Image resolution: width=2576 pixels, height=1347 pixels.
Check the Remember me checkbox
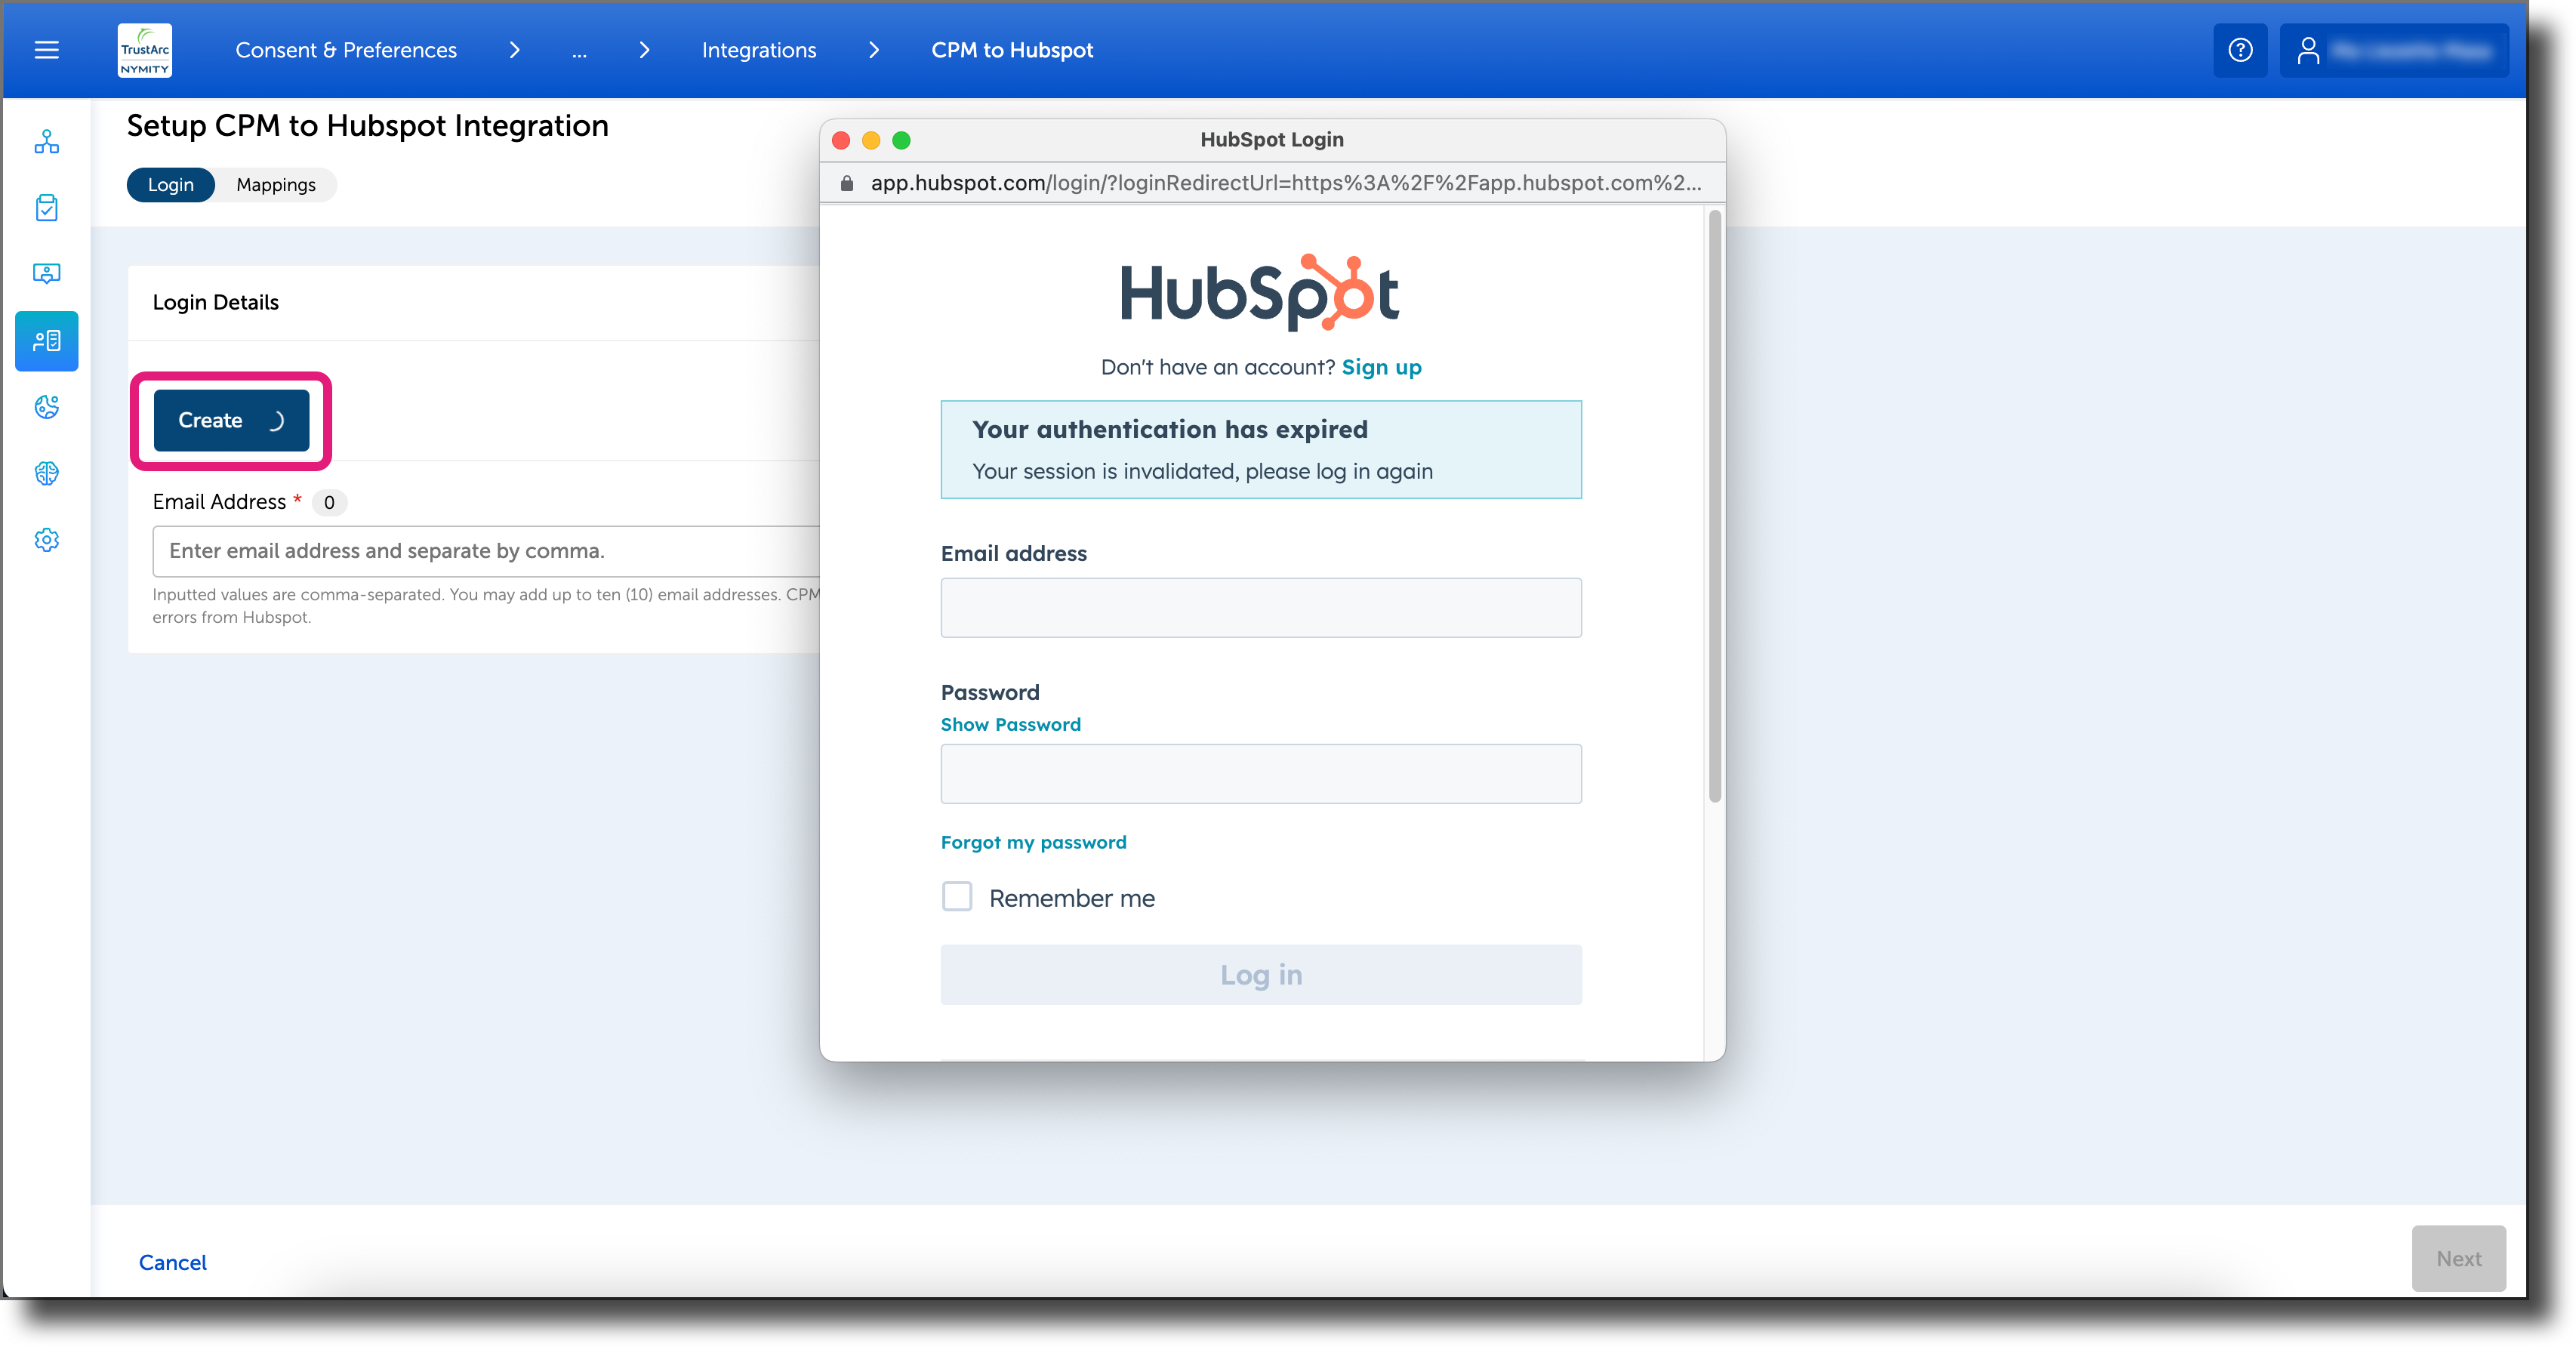pyautogui.click(x=957, y=897)
